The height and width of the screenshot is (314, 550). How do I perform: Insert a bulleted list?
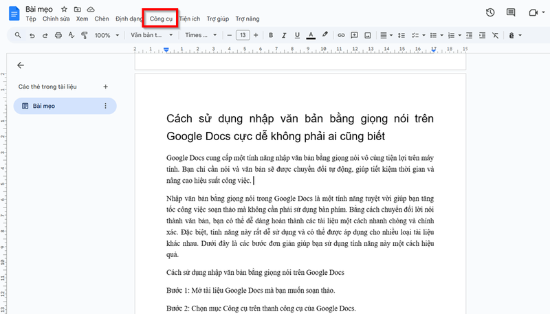[x=434, y=35]
